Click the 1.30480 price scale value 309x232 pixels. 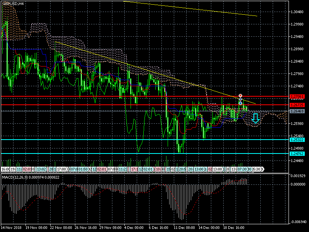(x=298, y=12)
